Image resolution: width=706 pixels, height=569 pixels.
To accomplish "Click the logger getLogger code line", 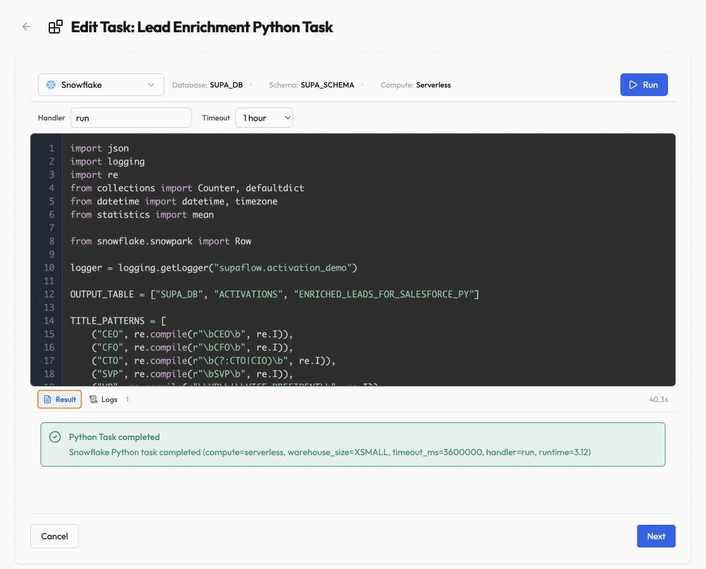I will 214,267.
